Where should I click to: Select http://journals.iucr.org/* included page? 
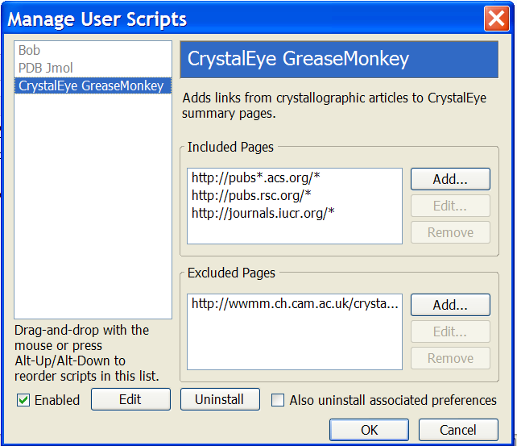tap(263, 212)
